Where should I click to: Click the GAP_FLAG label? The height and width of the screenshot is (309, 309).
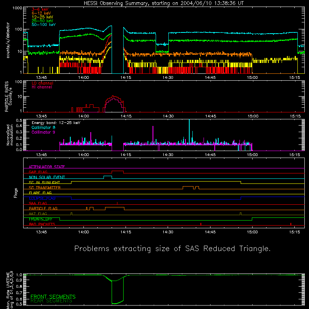tap(38, 172)
